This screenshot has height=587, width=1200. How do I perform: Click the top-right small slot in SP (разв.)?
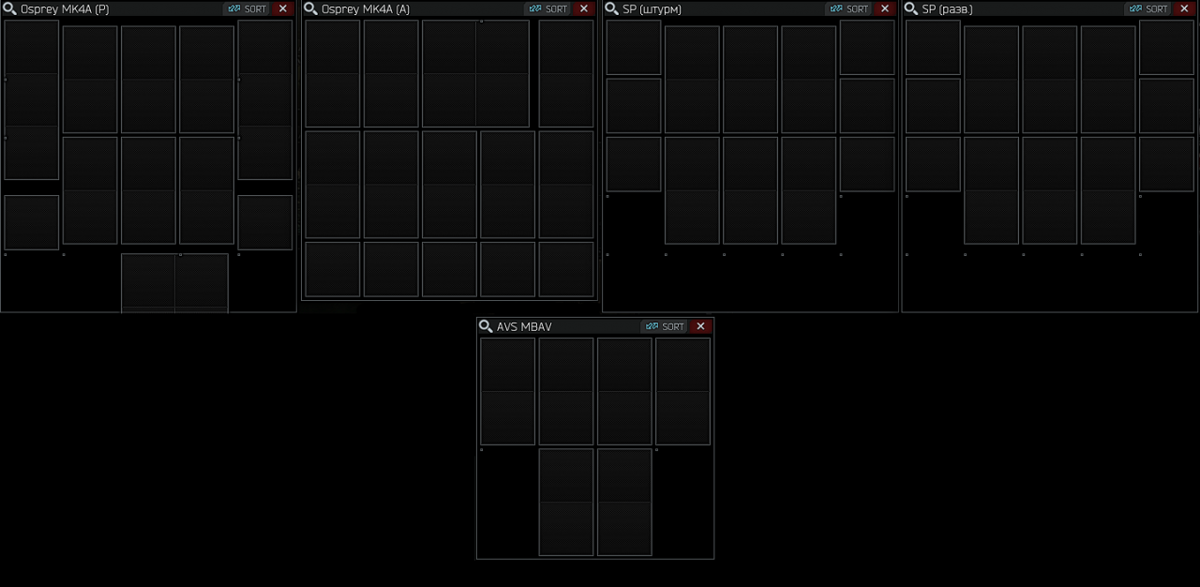pos(1166,47)
